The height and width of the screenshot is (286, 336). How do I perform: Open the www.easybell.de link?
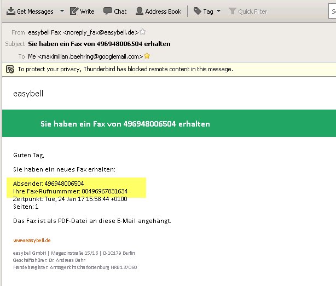[x=32, y=241]
